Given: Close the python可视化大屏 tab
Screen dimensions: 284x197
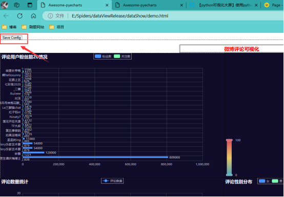Looking at the screenshot, I should click(x=256, y=5).
